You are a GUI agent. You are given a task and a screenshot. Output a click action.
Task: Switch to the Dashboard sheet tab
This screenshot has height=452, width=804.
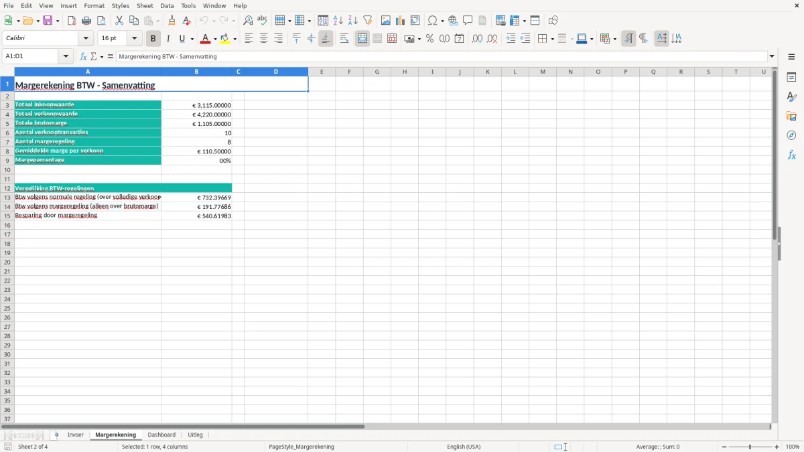point(161,435)
